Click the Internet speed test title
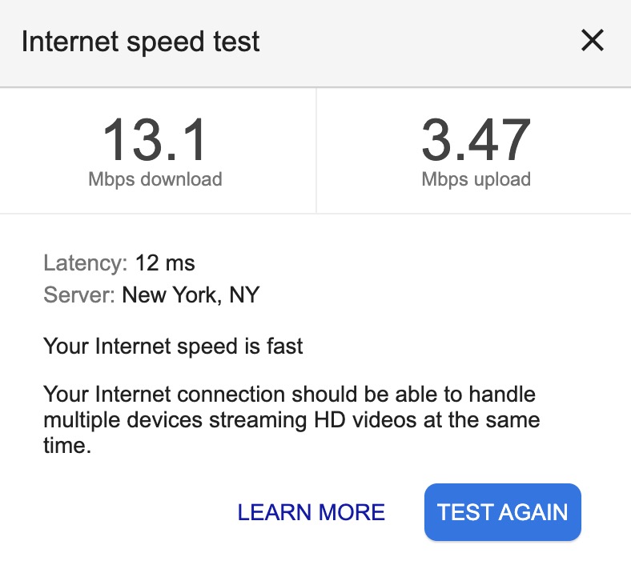The image size is (631, 565). point(141,42)
